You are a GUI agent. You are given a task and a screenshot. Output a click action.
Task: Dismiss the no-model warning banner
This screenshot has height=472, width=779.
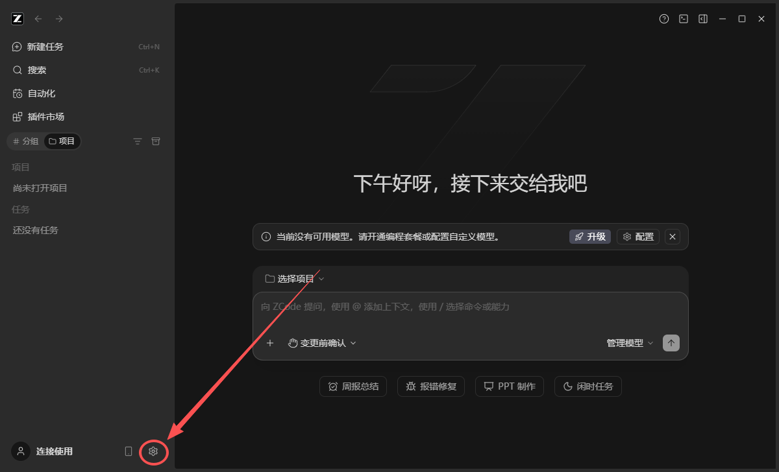(x=673, y=237)
